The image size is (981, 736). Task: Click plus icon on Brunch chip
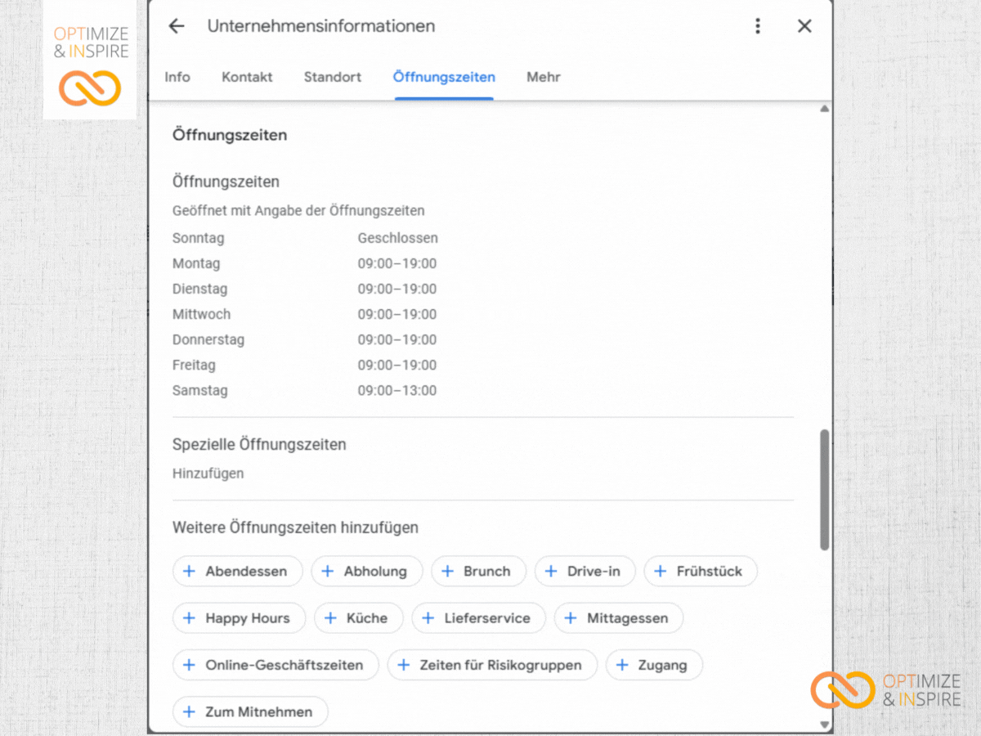447,572
